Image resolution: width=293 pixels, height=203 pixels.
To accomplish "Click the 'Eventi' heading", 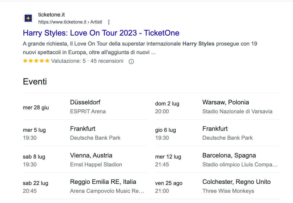I will point(35,82).
